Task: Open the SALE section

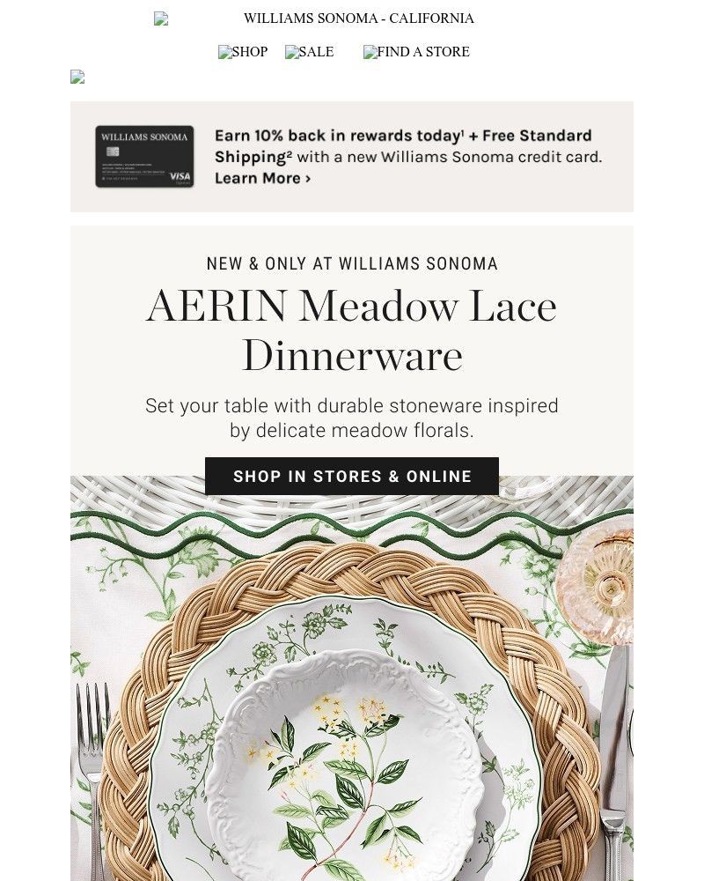Action: tap(315, 52)
